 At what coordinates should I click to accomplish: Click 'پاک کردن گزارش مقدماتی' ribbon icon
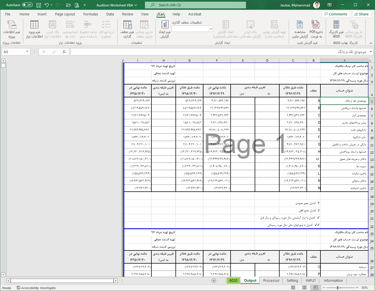pos(250,29)
